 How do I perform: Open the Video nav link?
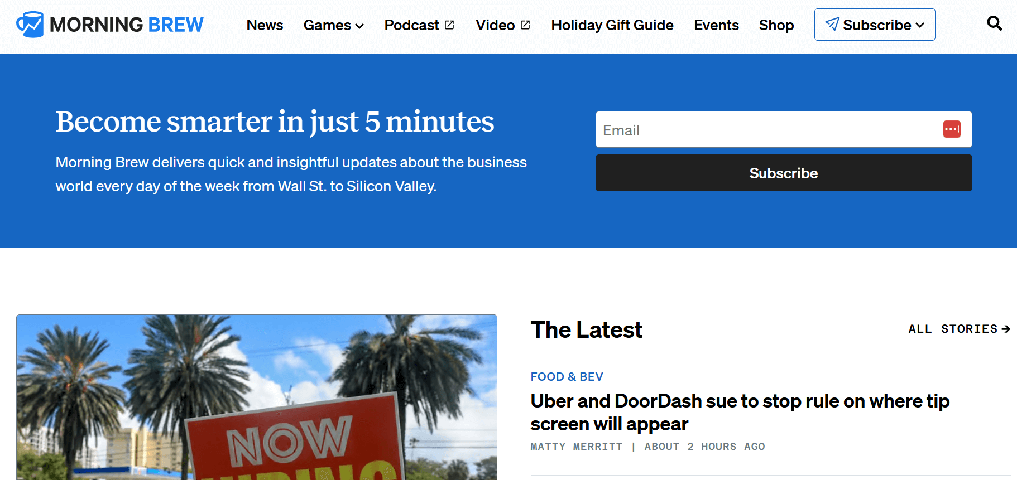[x=495, y=25]
